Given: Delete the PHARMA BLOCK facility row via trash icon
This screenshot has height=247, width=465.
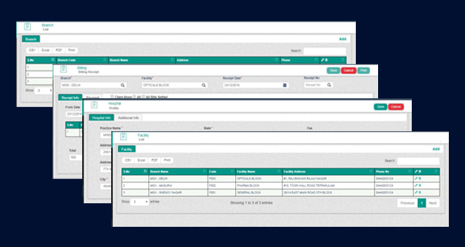Looking at the screenshot, I should click(420, 185).
